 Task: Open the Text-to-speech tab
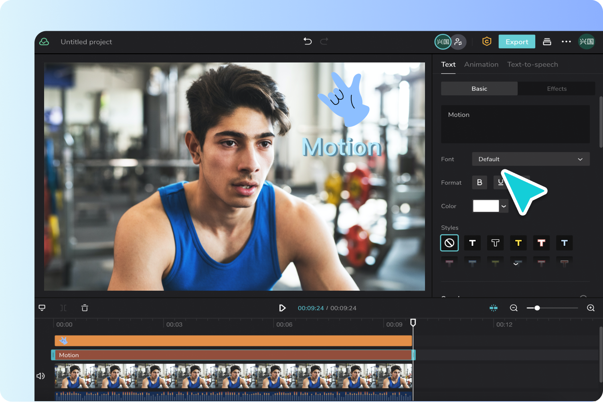coord(532,64)
